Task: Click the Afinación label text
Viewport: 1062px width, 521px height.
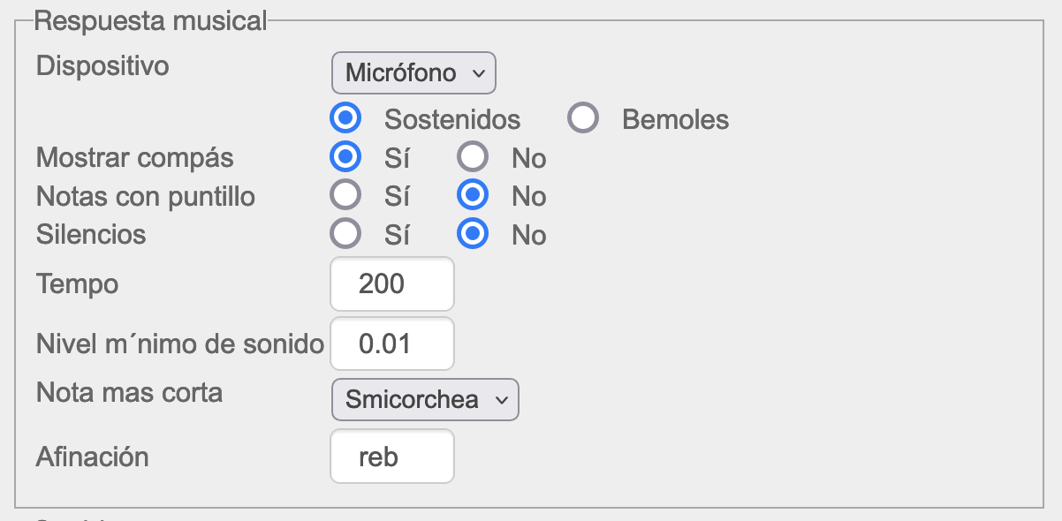Action: point(92,457)
